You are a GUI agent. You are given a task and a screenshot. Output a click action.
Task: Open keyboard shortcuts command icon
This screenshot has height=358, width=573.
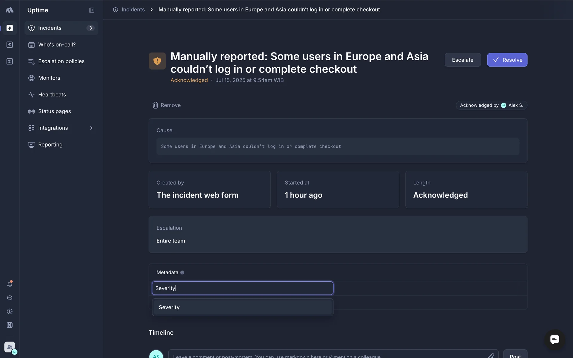point(10,325)
